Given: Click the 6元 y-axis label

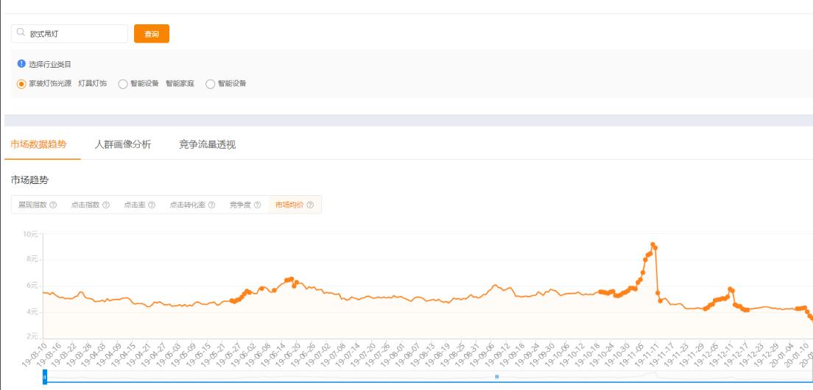Looking at the screenshot, I should pyautogui.click(x=32, y=286).
